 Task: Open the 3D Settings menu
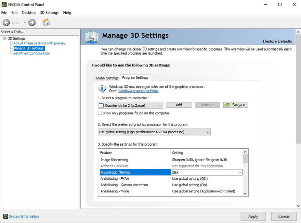(49, 13)
